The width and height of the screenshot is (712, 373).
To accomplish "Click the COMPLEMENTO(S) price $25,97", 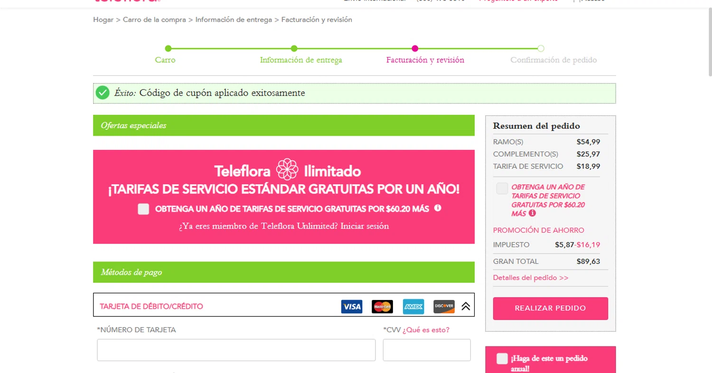I will coord(588,154).
